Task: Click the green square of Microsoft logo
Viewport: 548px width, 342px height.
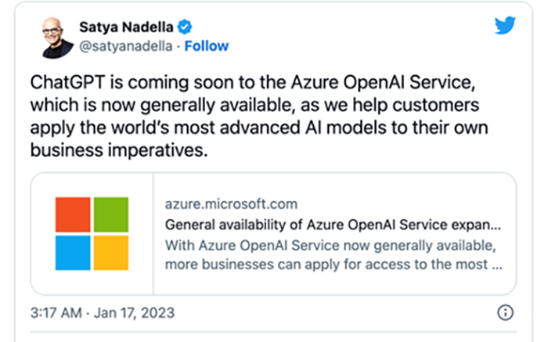Action: click(x=110, y=214)
